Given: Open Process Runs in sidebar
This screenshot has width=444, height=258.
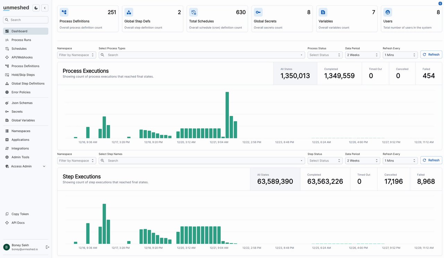Looking at the screenshot, I should pos(21,40).
